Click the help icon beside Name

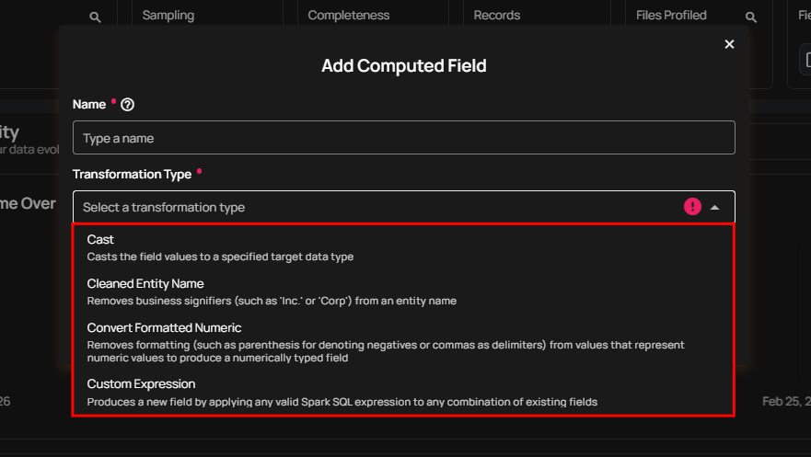128,105
